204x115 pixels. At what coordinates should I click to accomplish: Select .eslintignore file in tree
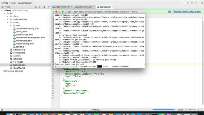click(x=19, y=53)
